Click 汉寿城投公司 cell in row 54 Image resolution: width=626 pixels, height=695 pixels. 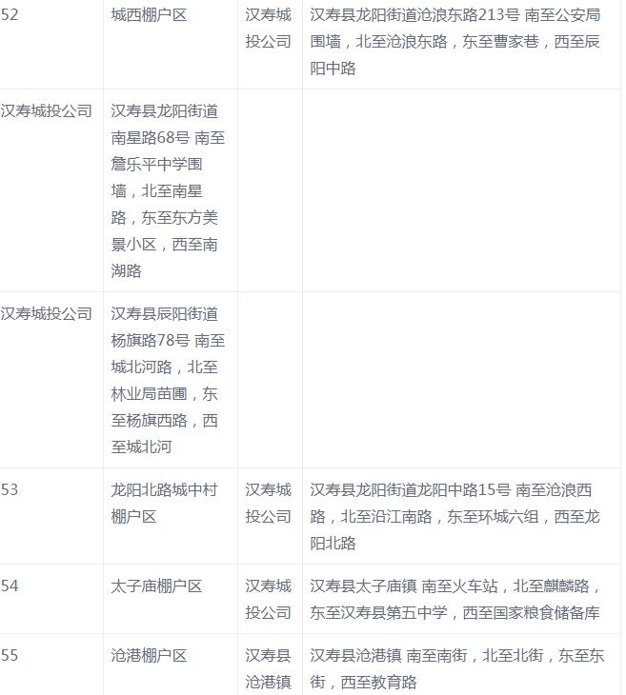pyautogui.click(x=269, y=599)
